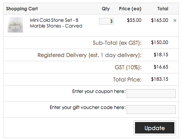Click the Qty column header

tap(106, 9)
